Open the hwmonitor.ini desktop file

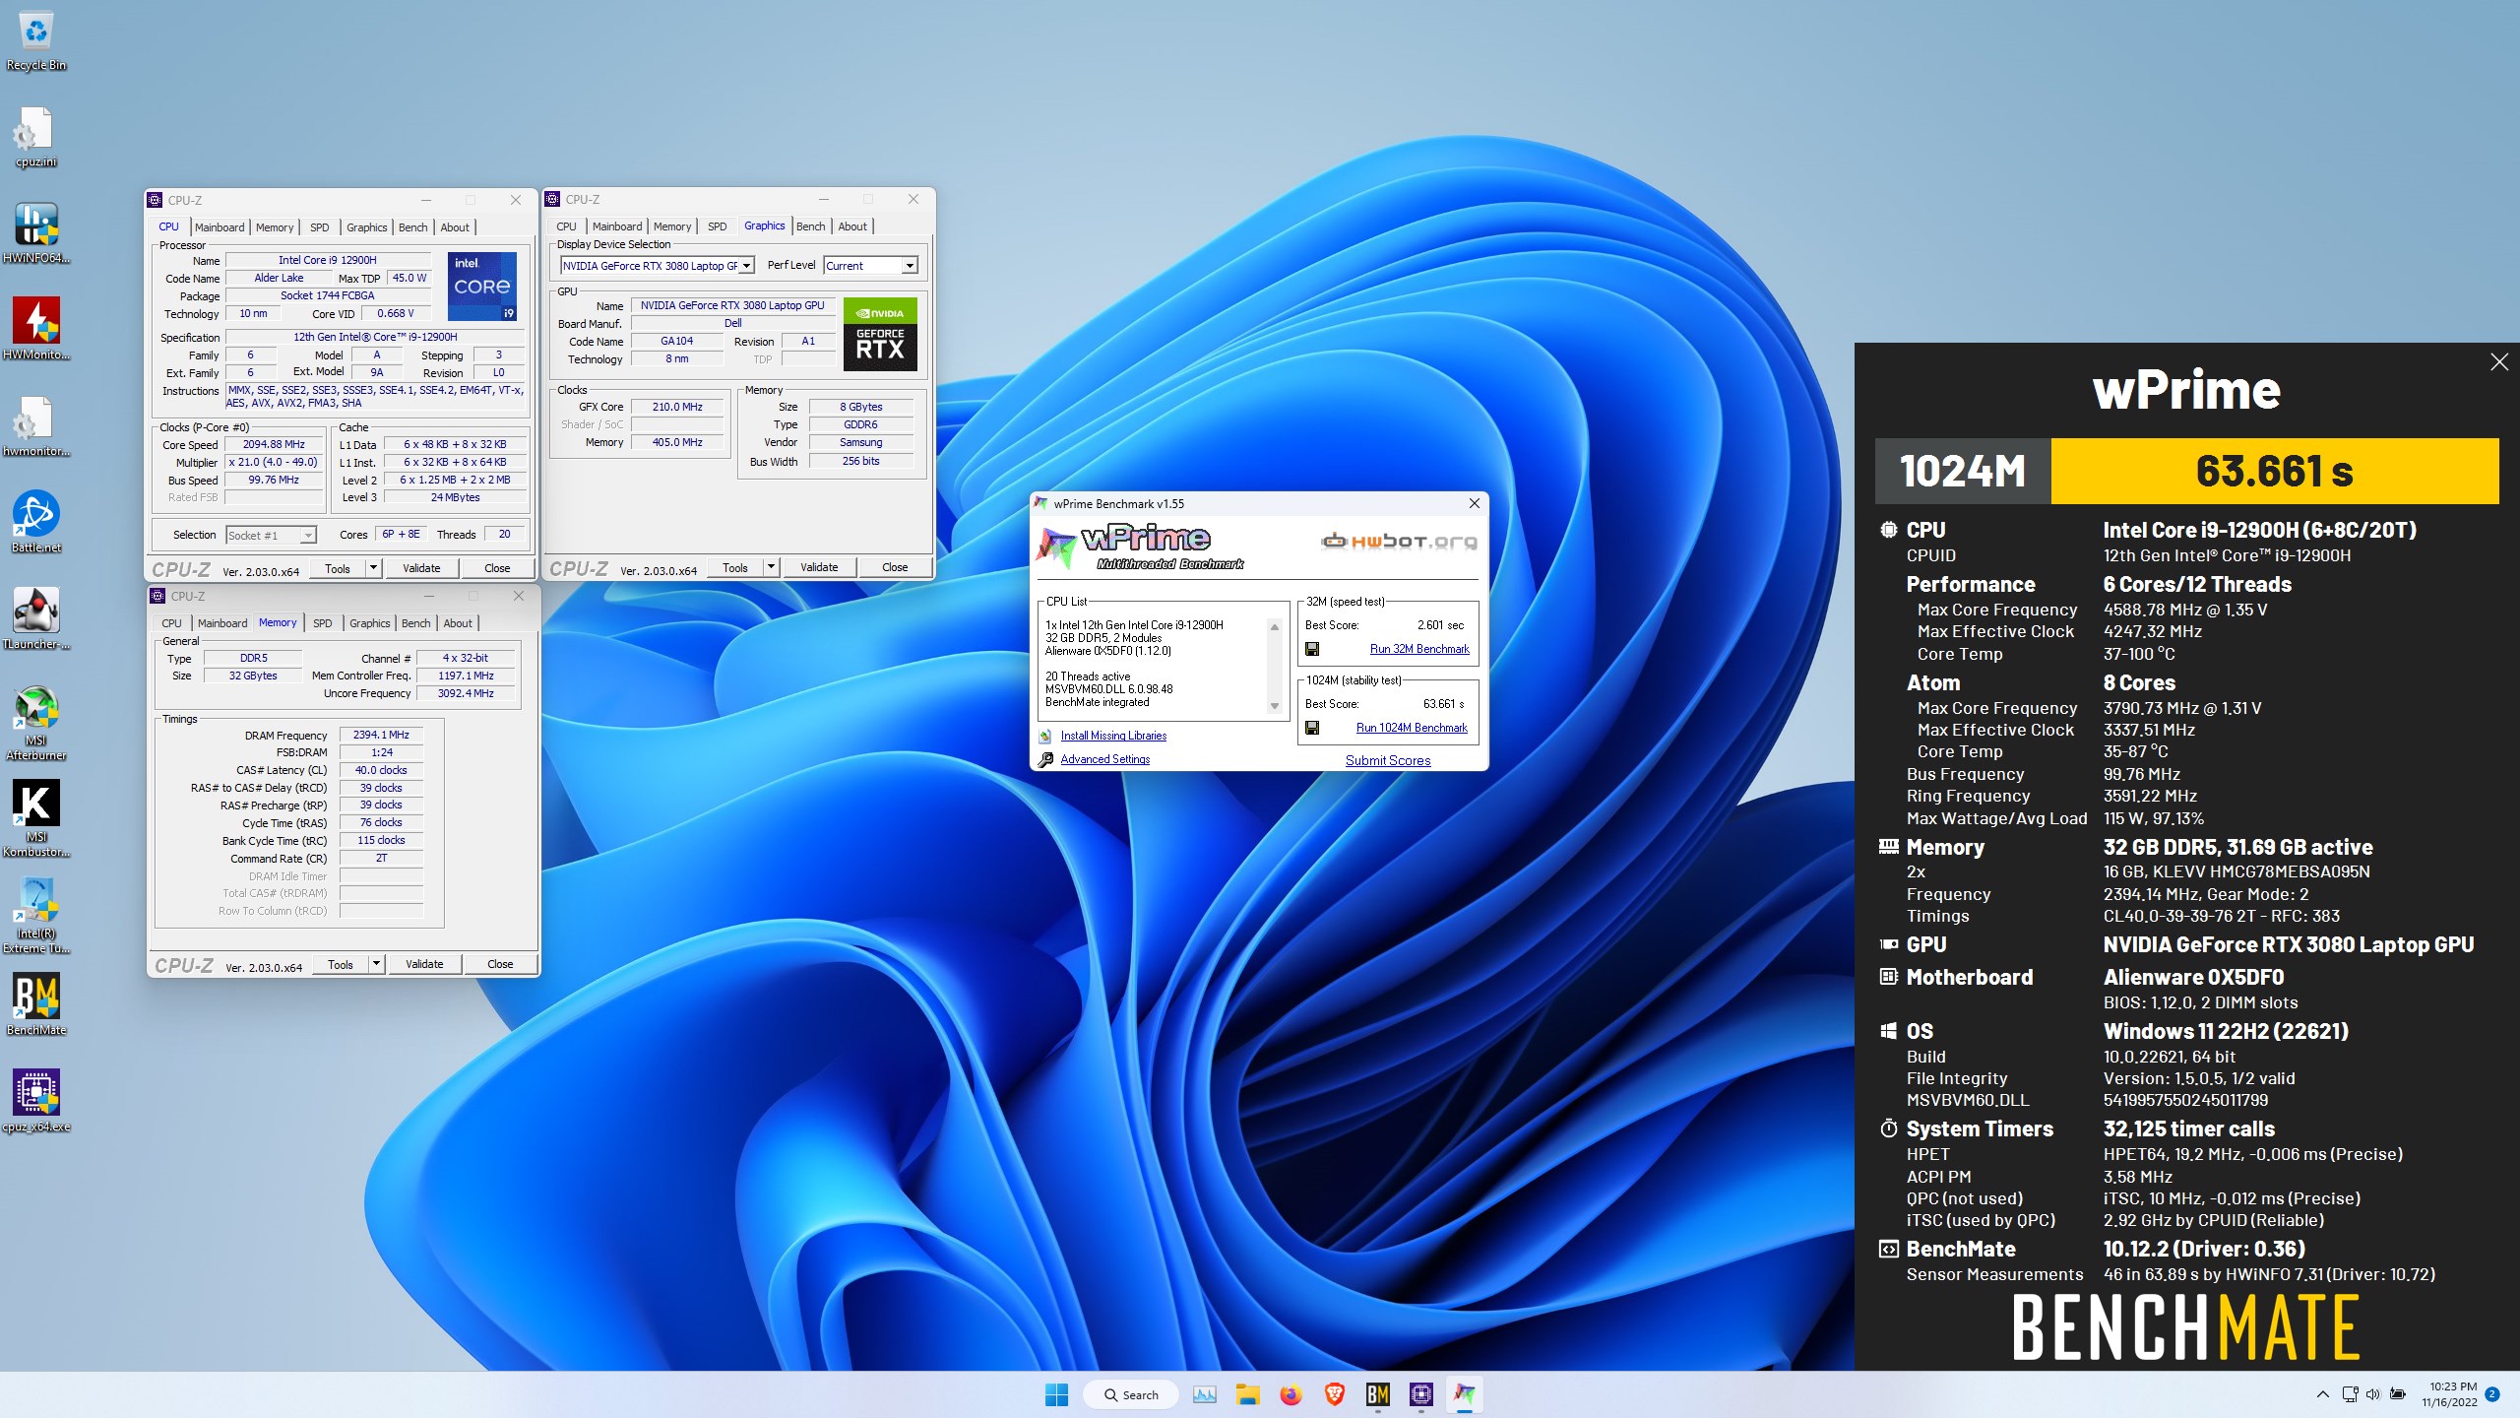tap(36, 427)
